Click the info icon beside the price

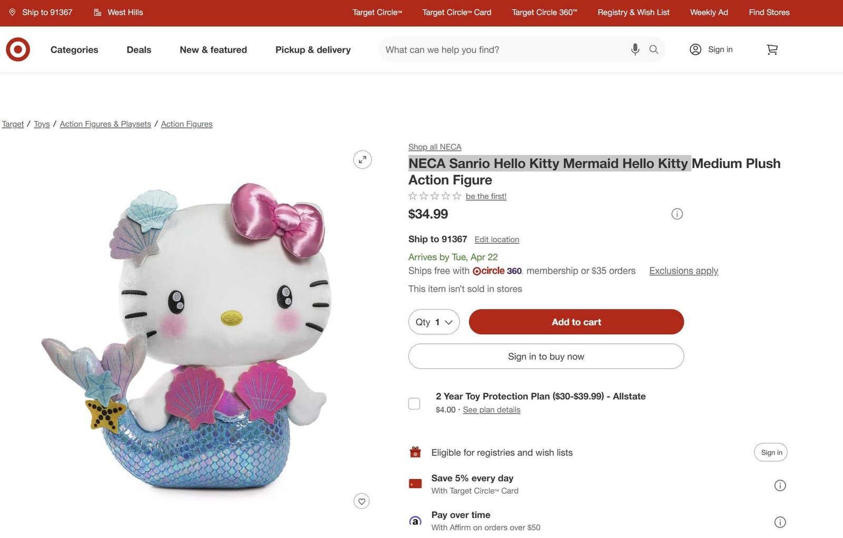click(x=677, y=214)
